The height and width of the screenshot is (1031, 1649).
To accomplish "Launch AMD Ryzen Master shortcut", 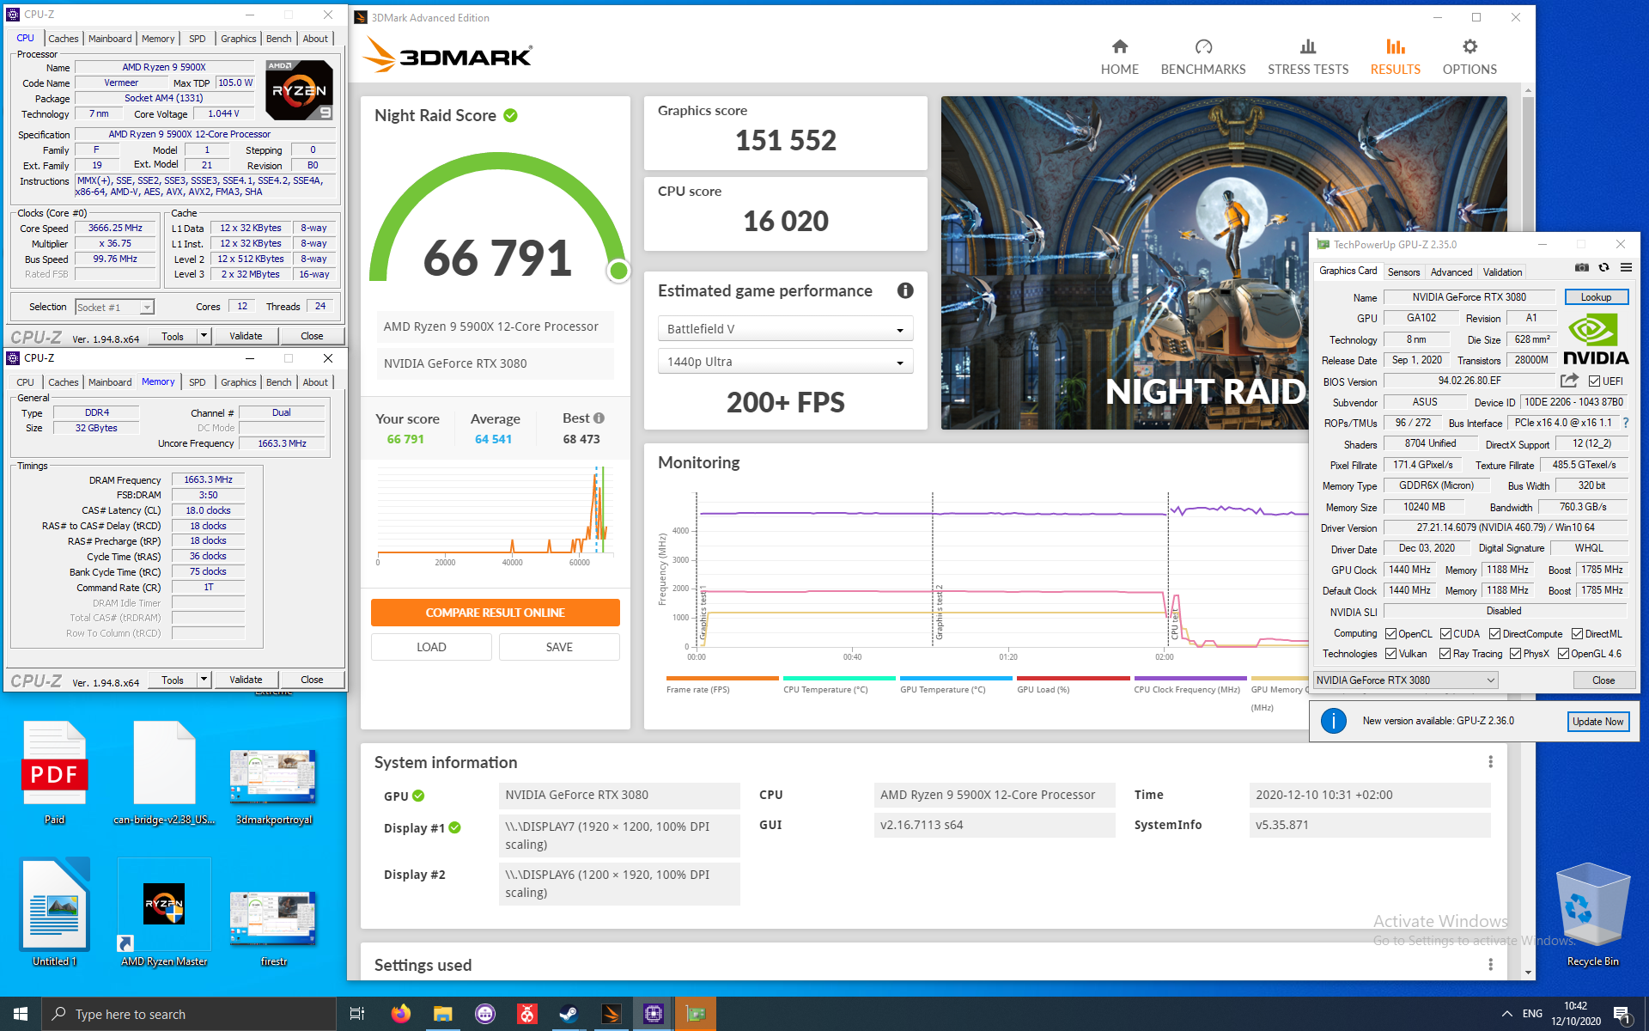I will click(164, 913).
